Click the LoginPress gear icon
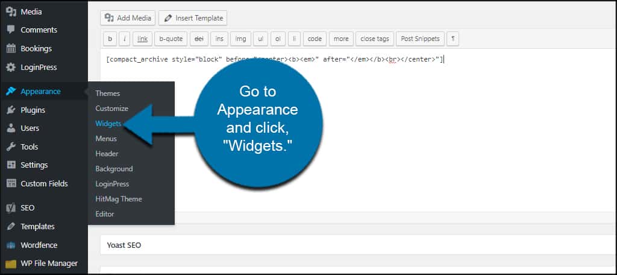Image resolution: width=617 pixels, height=275 pixels. [x=11, y=68]
